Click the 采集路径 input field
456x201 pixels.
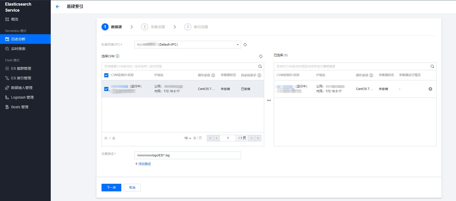[x=188, y=155]
